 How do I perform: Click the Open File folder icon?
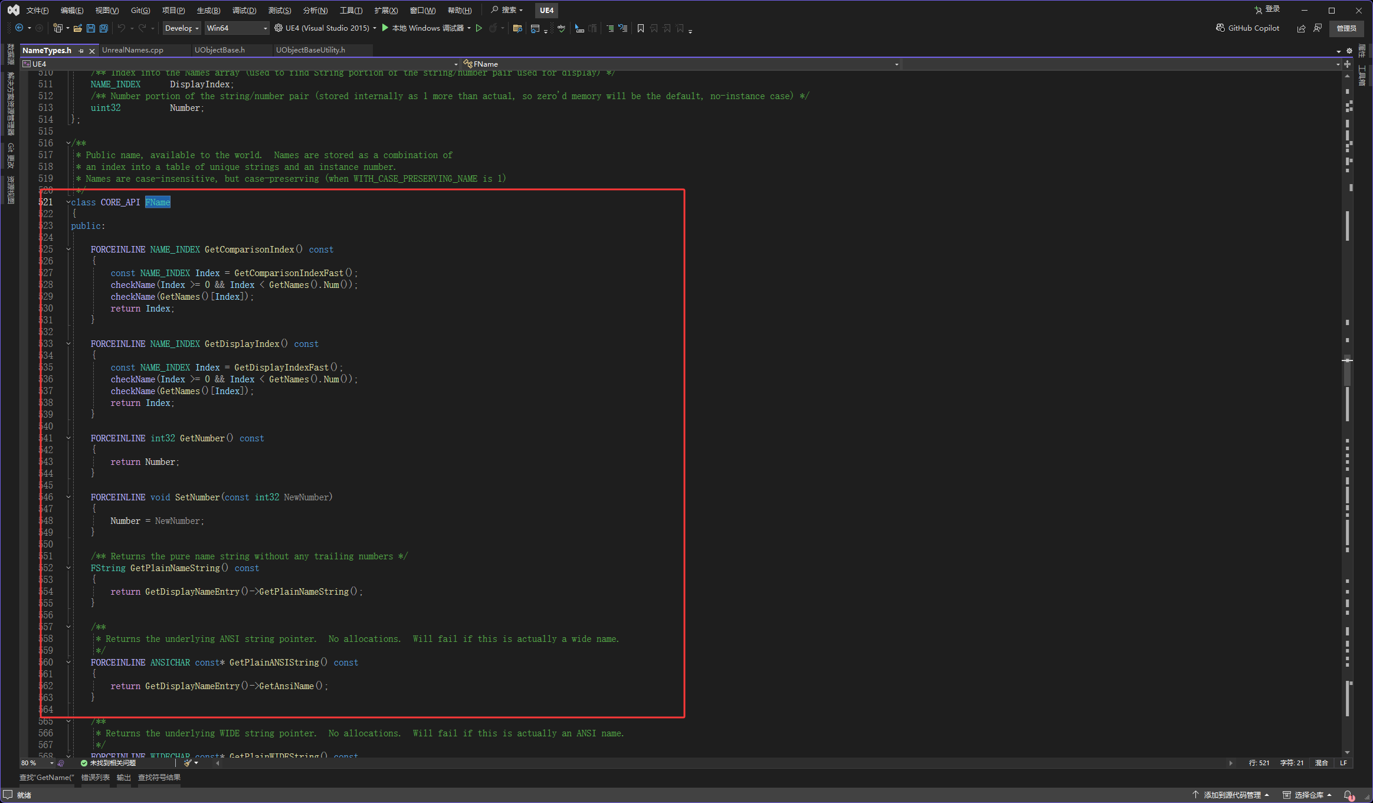coord(77,28)
